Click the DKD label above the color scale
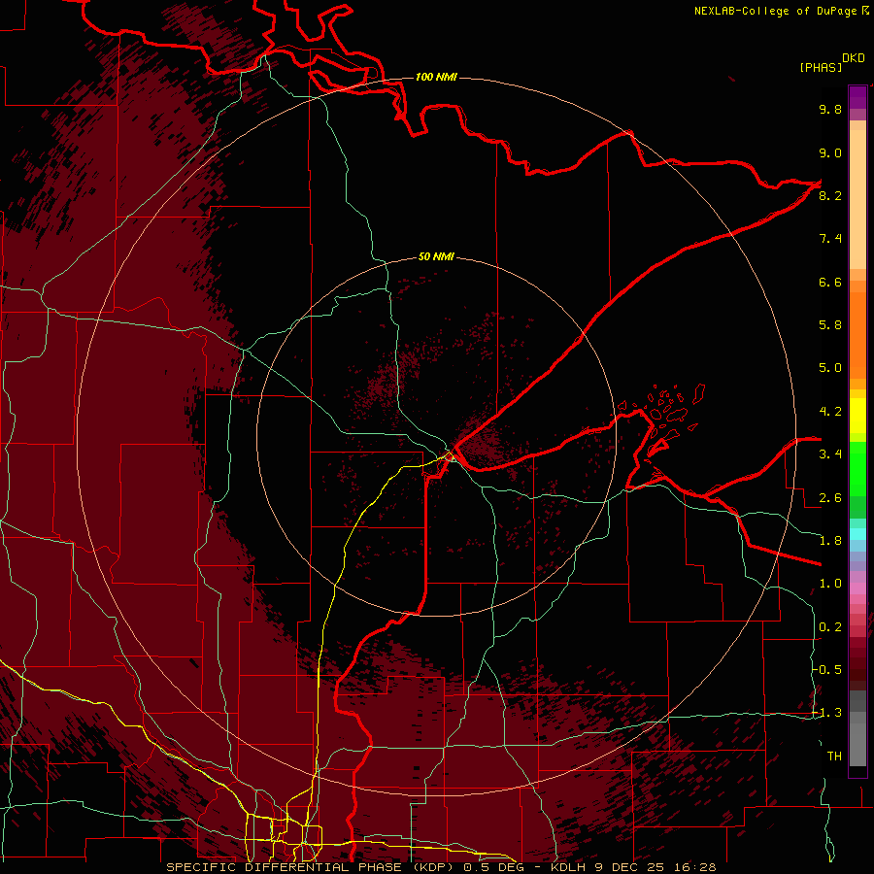The width and height of the screenshot is (874, 874). point(854,58)
